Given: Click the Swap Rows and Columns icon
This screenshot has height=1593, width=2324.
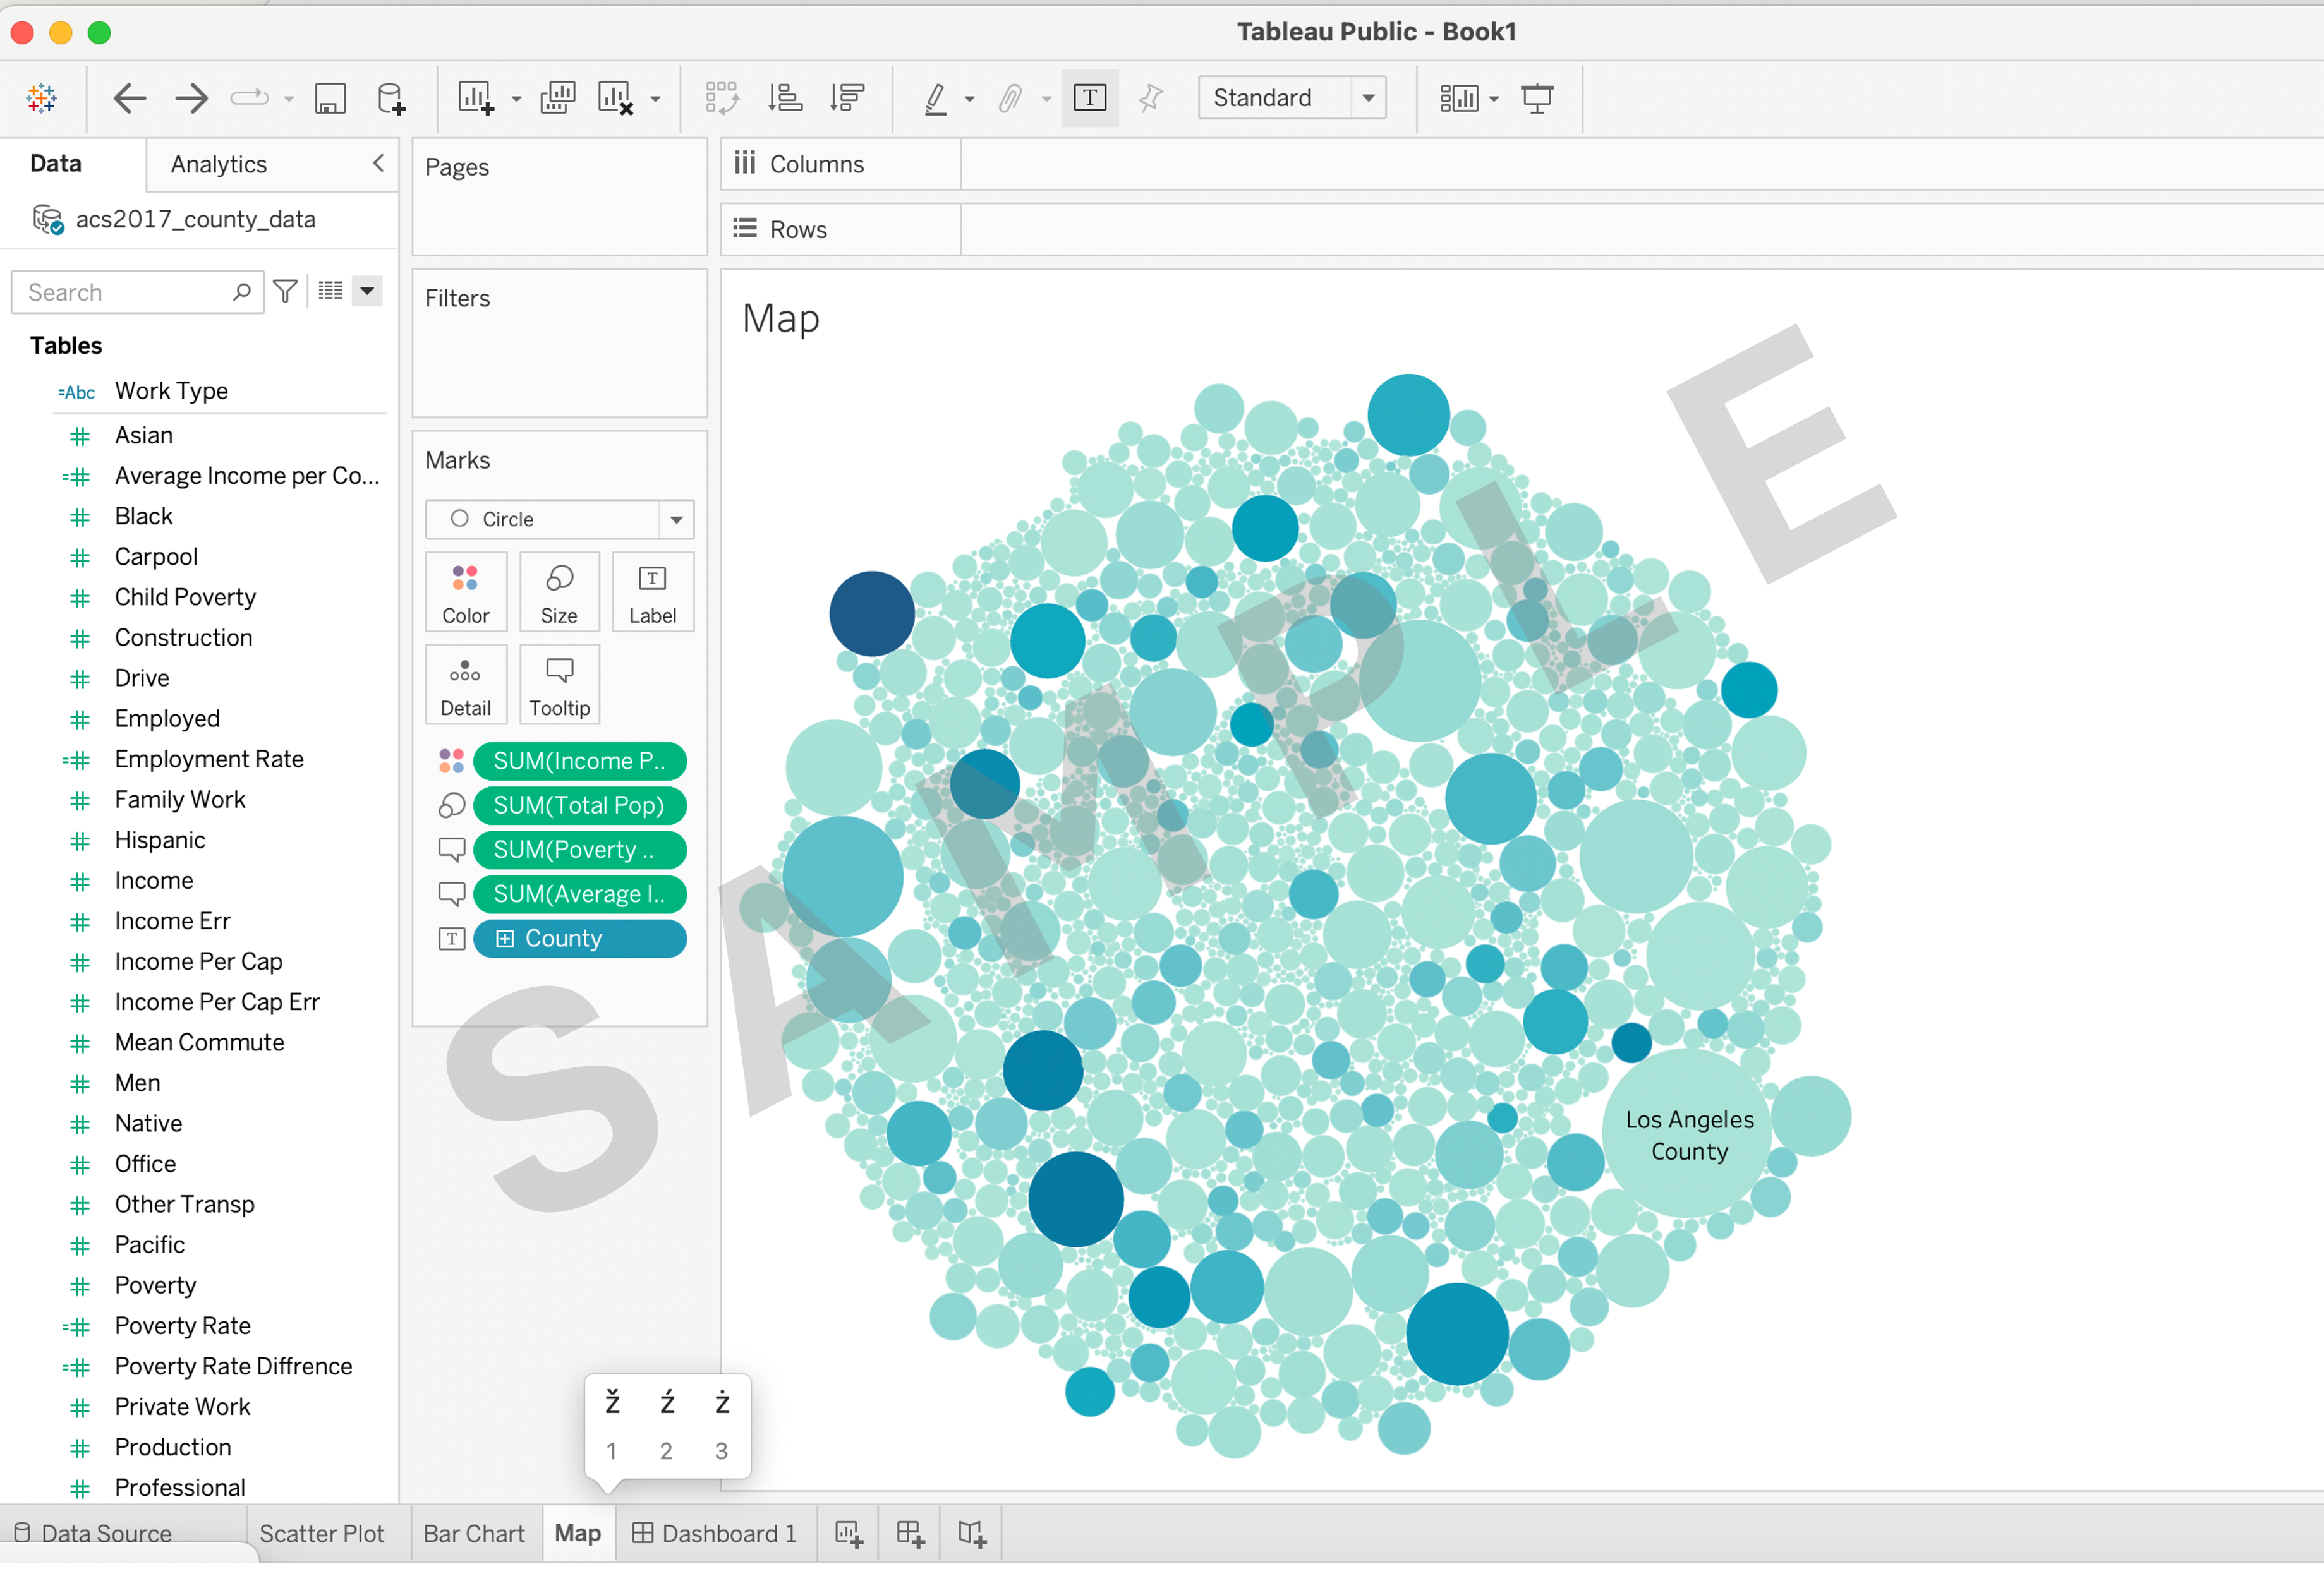Looking at the screenshot, I should coord(721,98).
